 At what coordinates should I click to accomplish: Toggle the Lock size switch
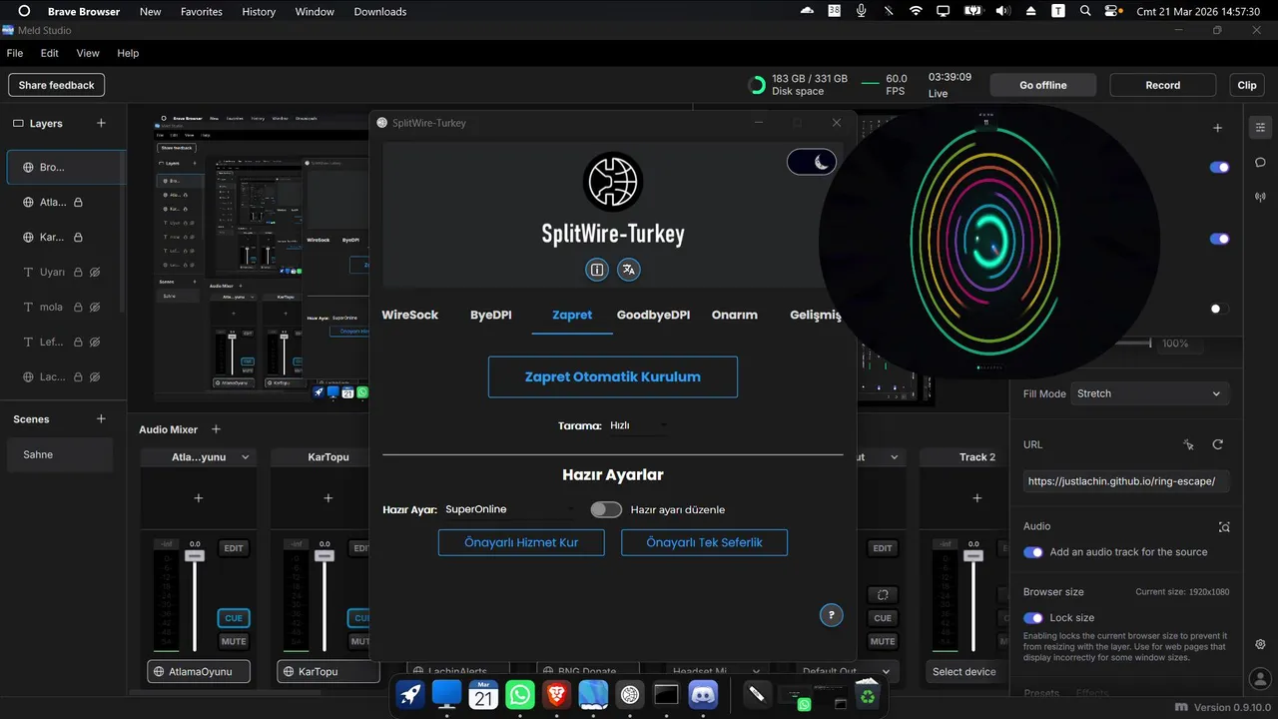[x=1033, y=618]
